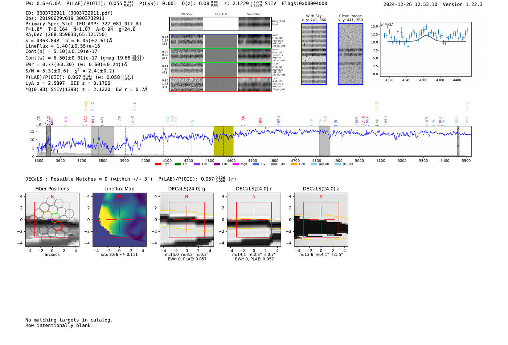This screenshot has width=508, height=345.
Task: Click the gray SiIV legend swatch
Action: (x=274, y=164)
